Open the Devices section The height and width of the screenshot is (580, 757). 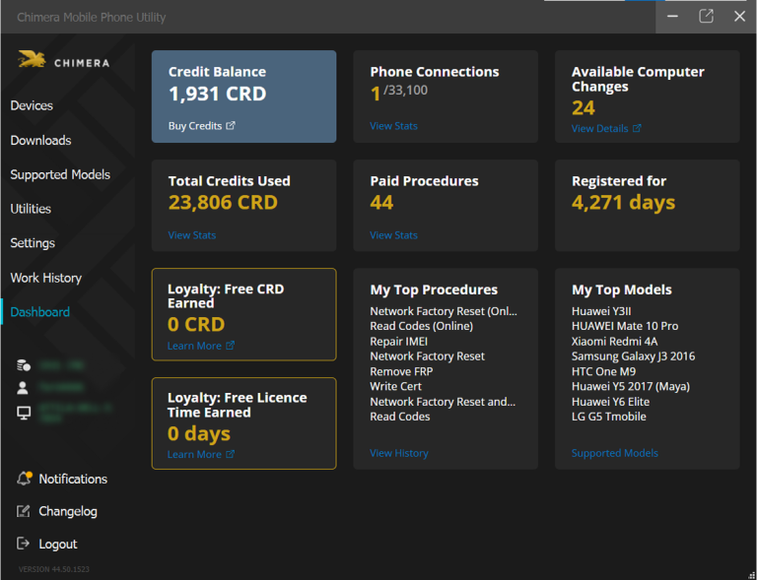[32, 105]
